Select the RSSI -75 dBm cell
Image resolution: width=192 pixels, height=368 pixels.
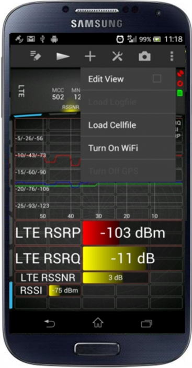65,290
